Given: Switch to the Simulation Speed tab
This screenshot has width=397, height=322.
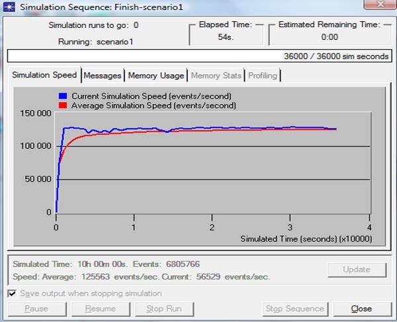Looking at the screenshot, I should click(44, 76).
